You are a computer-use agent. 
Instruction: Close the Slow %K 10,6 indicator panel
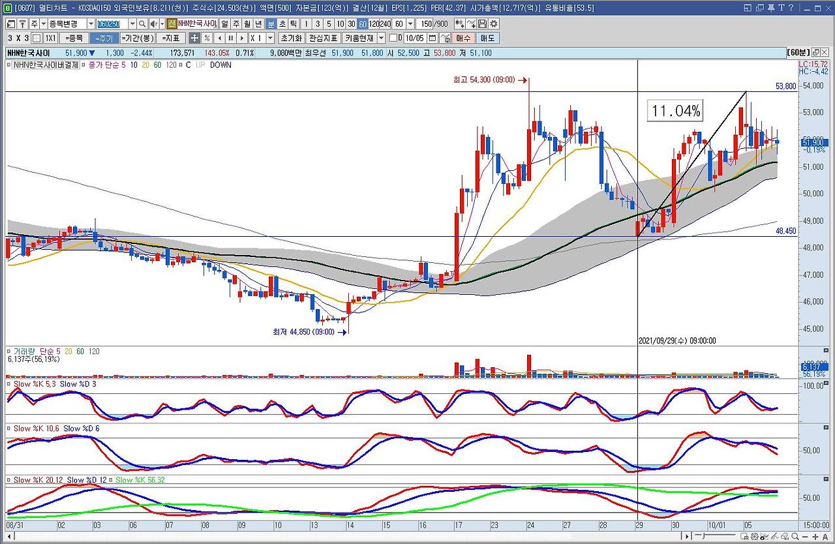tap(826, 428)
